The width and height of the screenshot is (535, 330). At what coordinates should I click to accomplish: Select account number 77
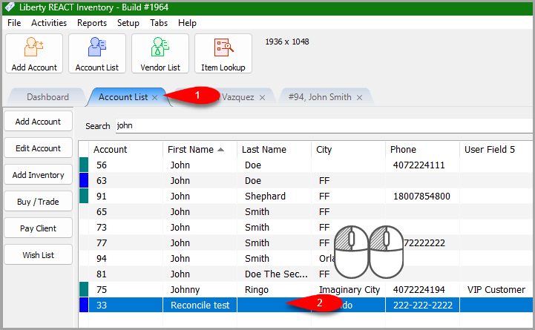102,242
